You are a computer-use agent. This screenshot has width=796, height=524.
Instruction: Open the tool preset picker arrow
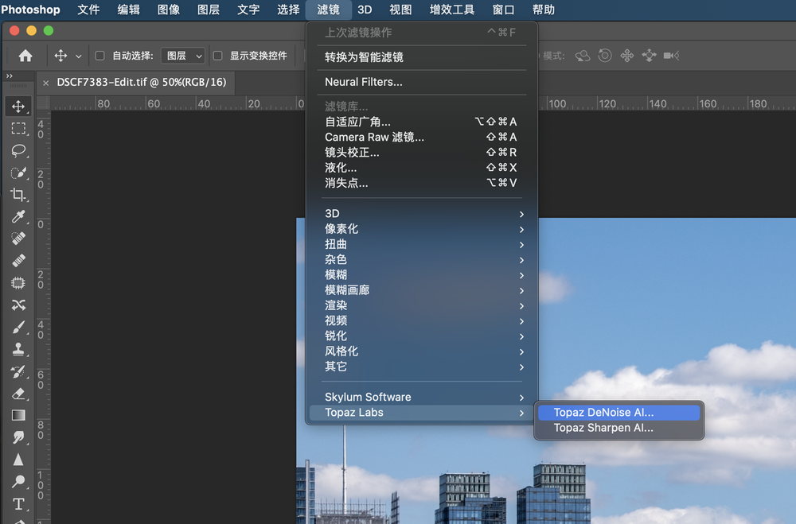click(79, 56)
